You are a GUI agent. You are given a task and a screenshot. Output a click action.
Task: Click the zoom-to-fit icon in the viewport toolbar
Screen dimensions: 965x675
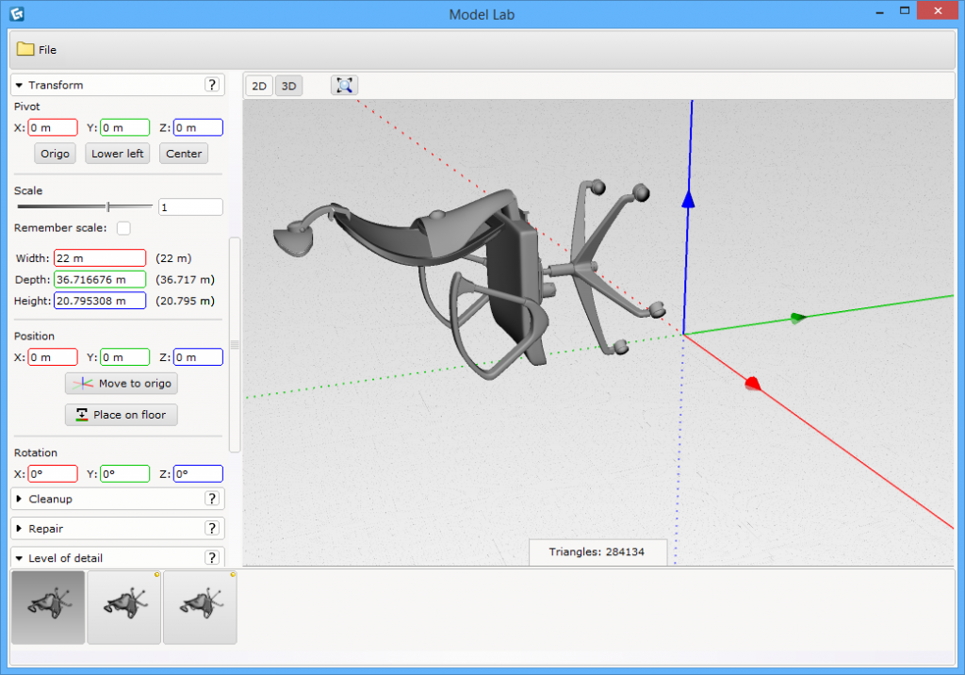[x=344, y=85]
